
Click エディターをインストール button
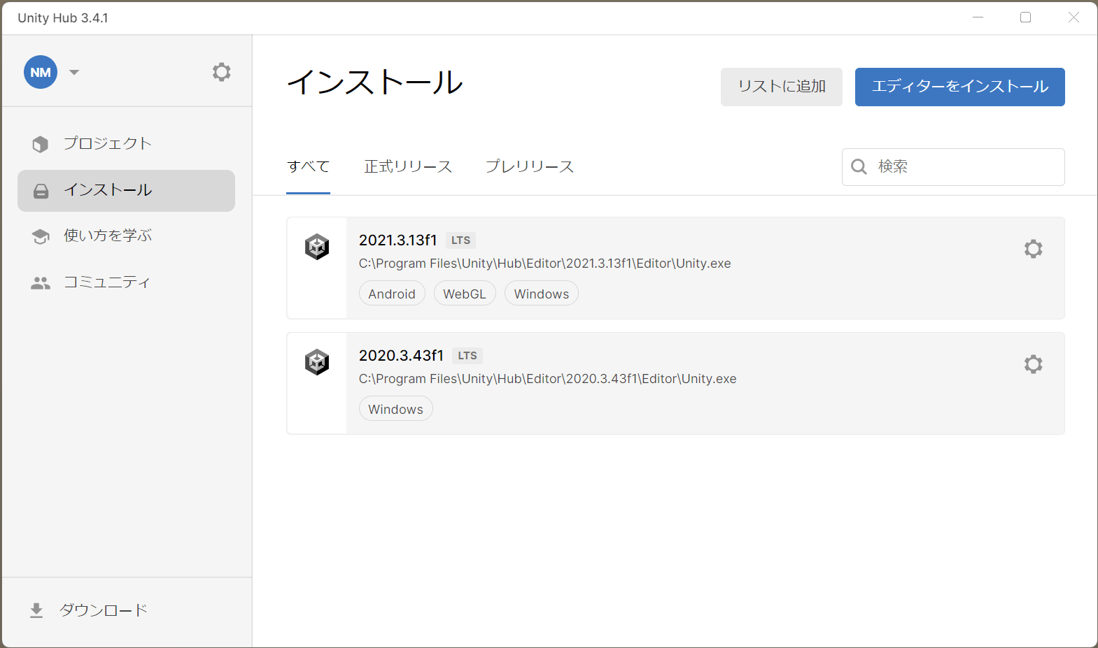[960, 87]
